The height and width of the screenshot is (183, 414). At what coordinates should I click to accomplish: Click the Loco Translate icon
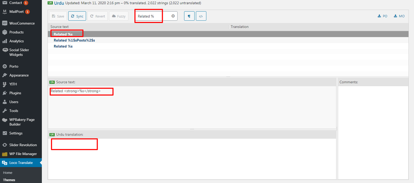point(5,163)
